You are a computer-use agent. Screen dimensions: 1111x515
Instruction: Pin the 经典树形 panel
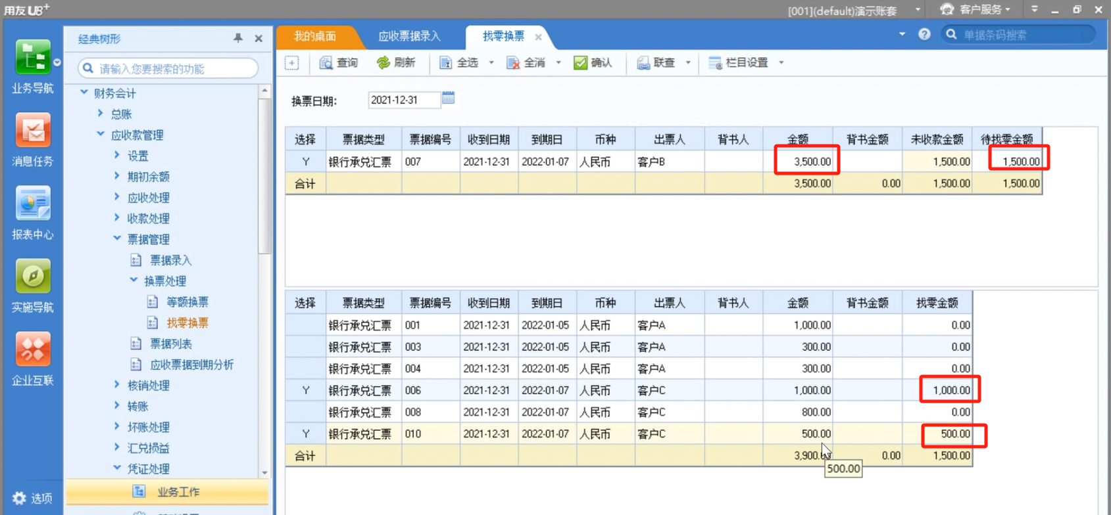[238, 39]
